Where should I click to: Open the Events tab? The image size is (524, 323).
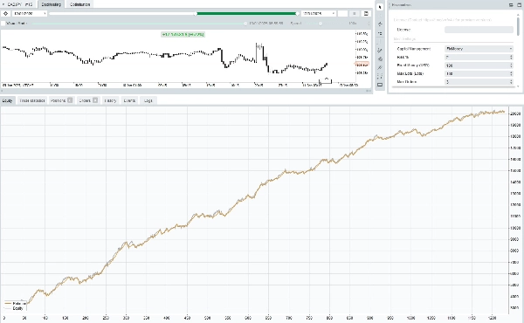[x=129, y=100]
